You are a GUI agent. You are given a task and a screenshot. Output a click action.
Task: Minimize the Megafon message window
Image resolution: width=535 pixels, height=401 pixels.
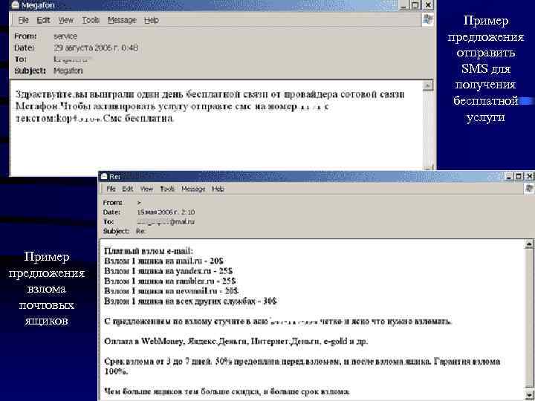click(403, 4)
